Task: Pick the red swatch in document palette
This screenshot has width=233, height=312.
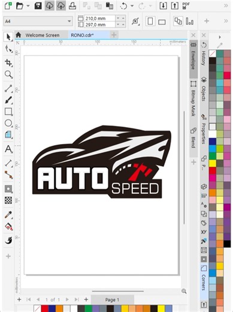Action: (45, 308)
